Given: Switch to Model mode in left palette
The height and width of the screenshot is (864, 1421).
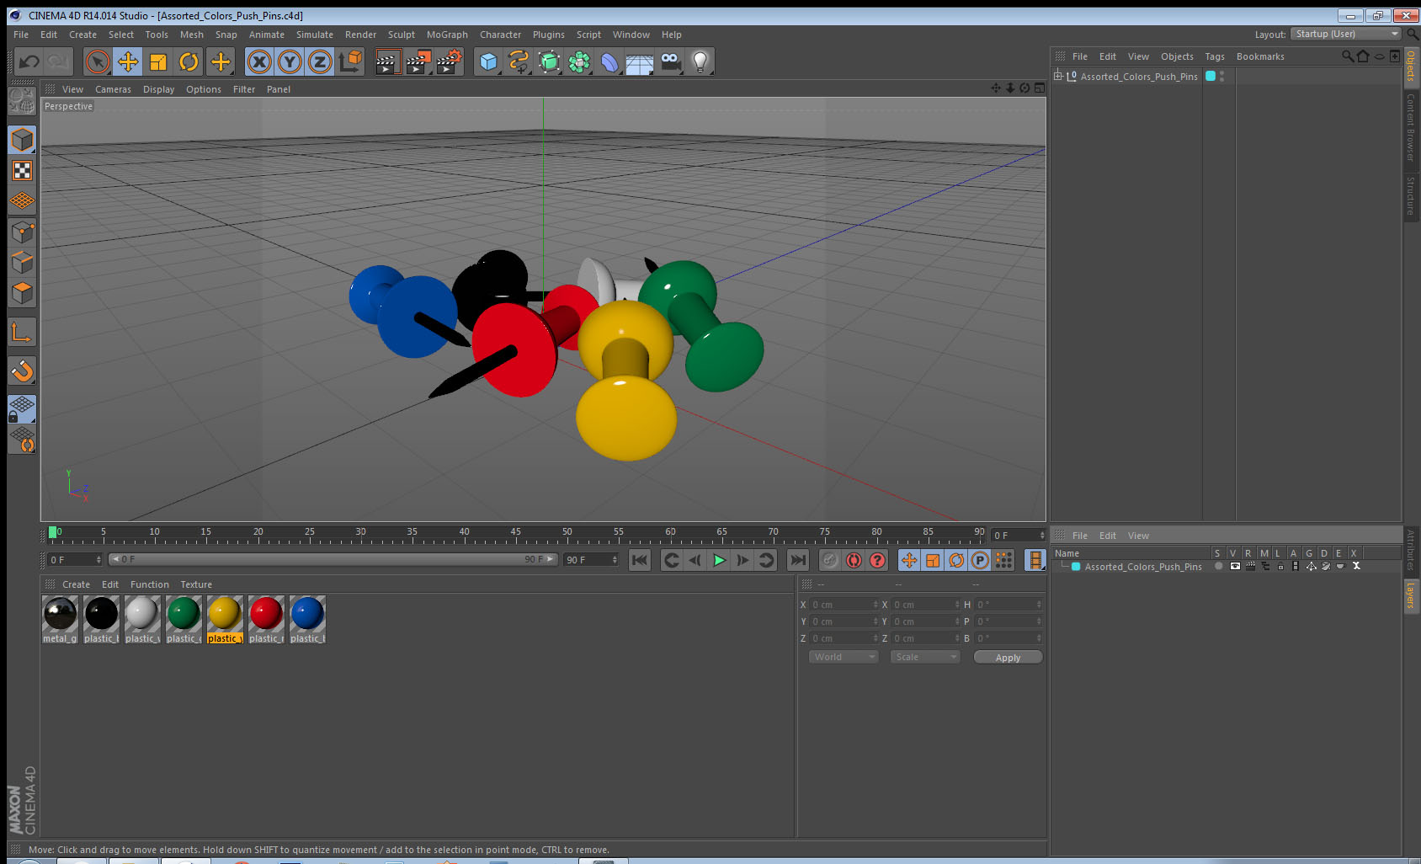Looking at the screenshot, I should click(22, 140).
